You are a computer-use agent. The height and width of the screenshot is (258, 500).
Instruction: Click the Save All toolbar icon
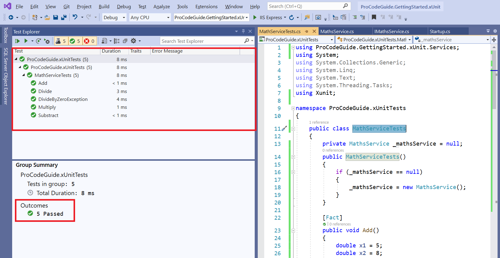pos(64,17)
